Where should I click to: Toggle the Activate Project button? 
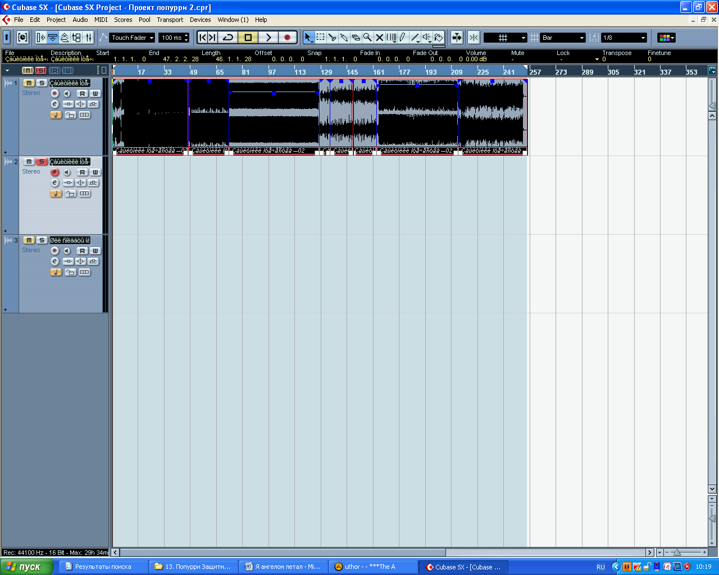tap(7, 38)
